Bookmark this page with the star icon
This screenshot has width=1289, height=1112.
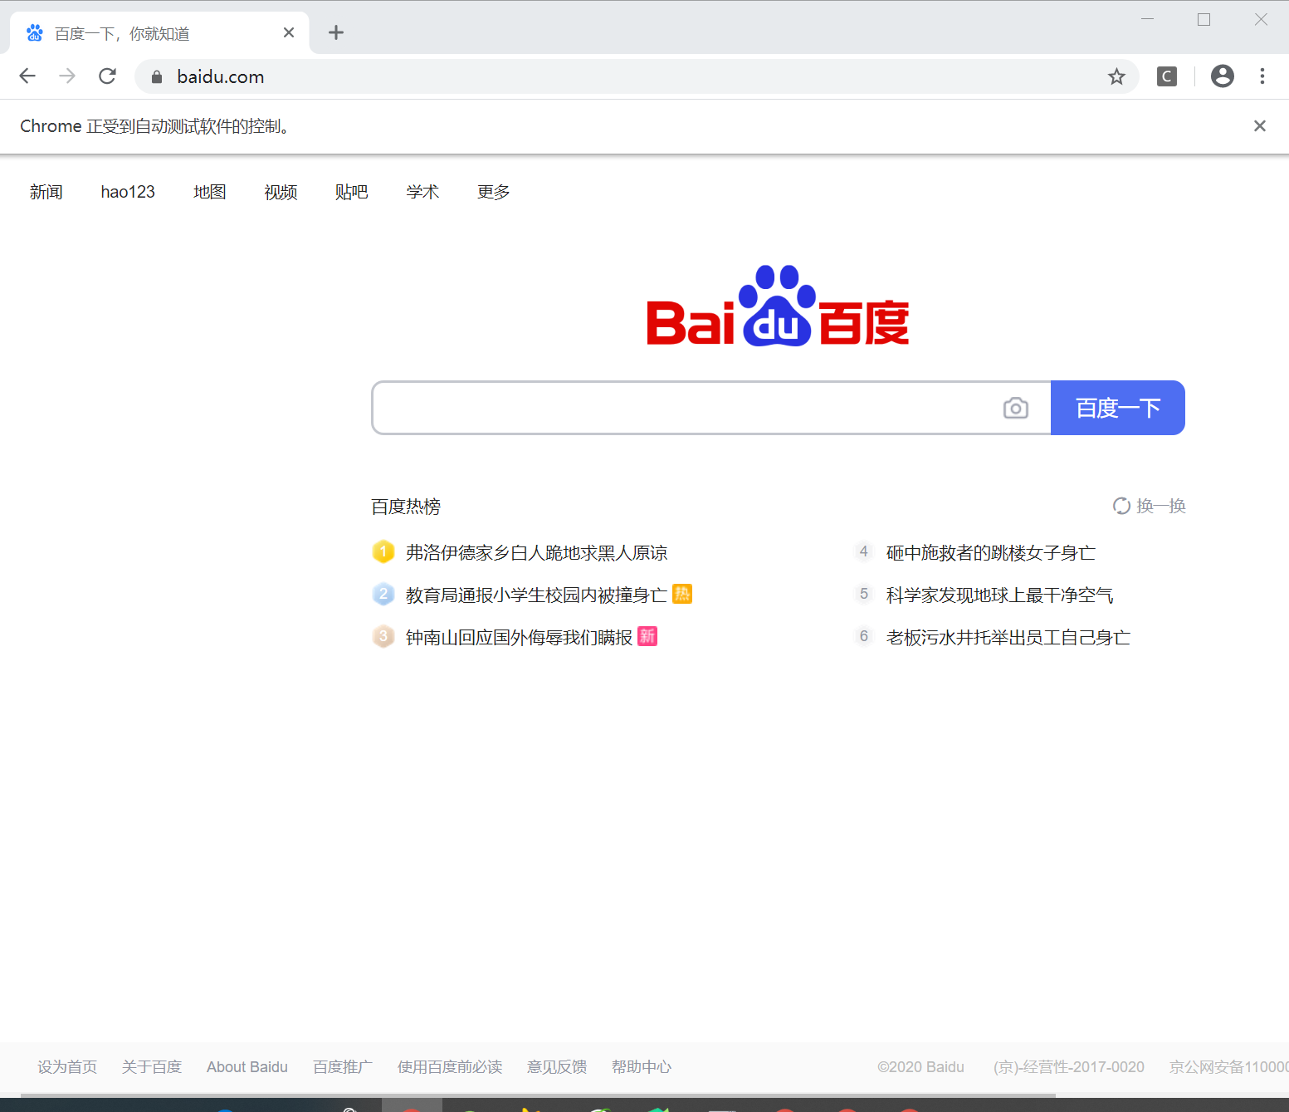[1116, 76]
